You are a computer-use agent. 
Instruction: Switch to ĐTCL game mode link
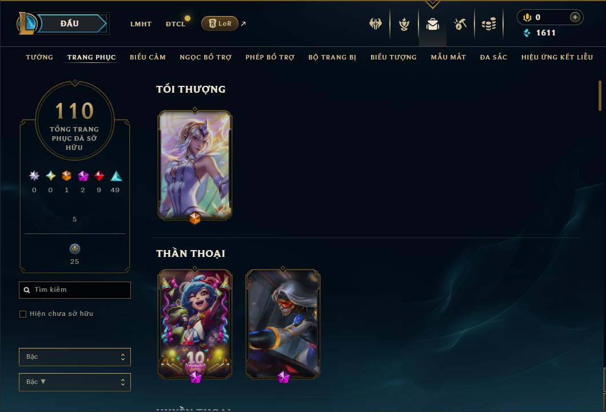point(176,24)
